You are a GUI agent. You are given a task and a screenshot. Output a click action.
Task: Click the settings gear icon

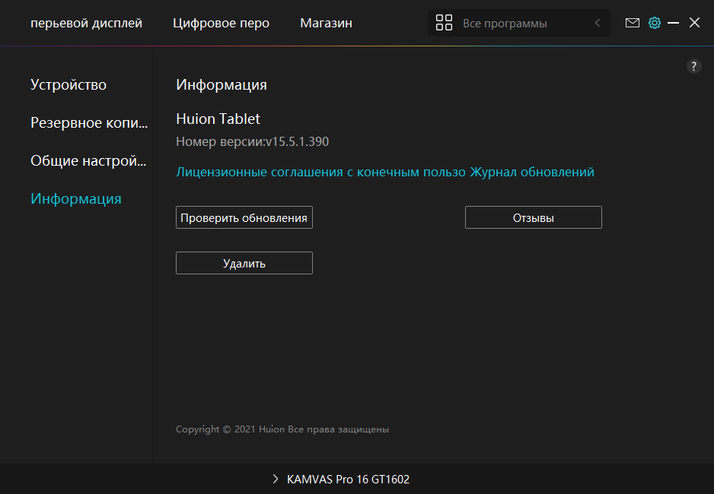pyautogui.click(x=654, y=23)
